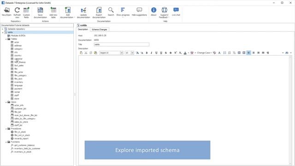This screenshot has width=295, height=166.
Task: Select the film_actor table
Action: click(x=18, y=72)
